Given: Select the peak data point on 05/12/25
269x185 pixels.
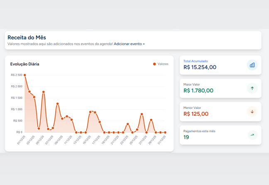Looking at the screenshot, I should (44, 92).
